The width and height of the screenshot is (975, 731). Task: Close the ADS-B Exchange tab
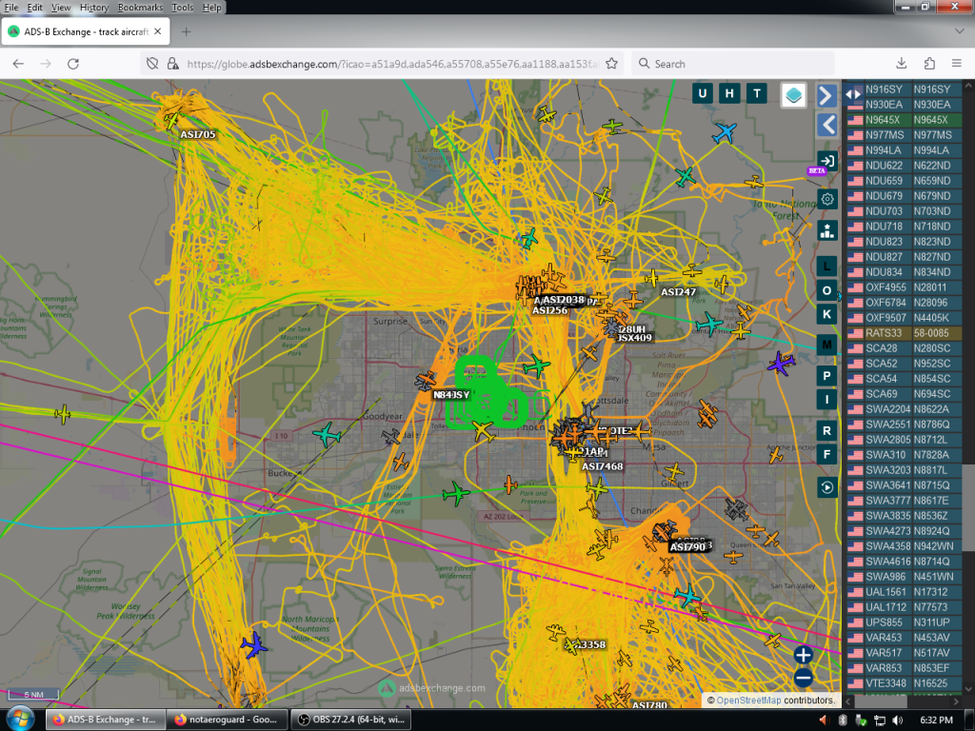158,31
